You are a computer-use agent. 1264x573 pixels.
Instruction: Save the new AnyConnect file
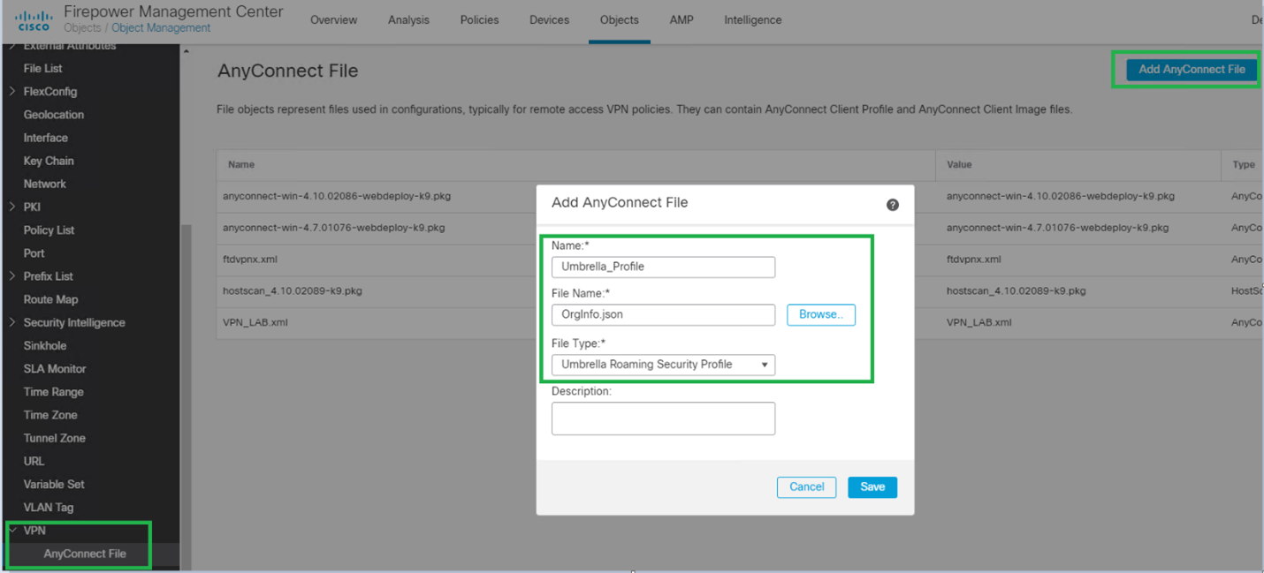(872, 486)
